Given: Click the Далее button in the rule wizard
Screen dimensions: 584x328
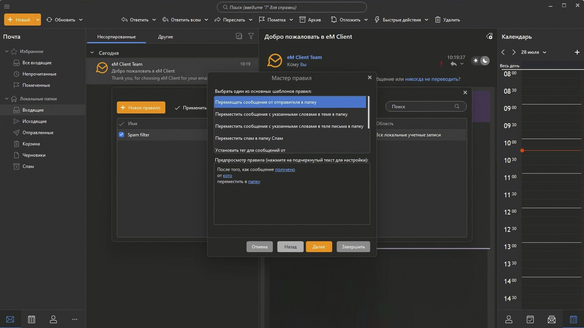Looking at the screenshot, I should coord(319,246).
